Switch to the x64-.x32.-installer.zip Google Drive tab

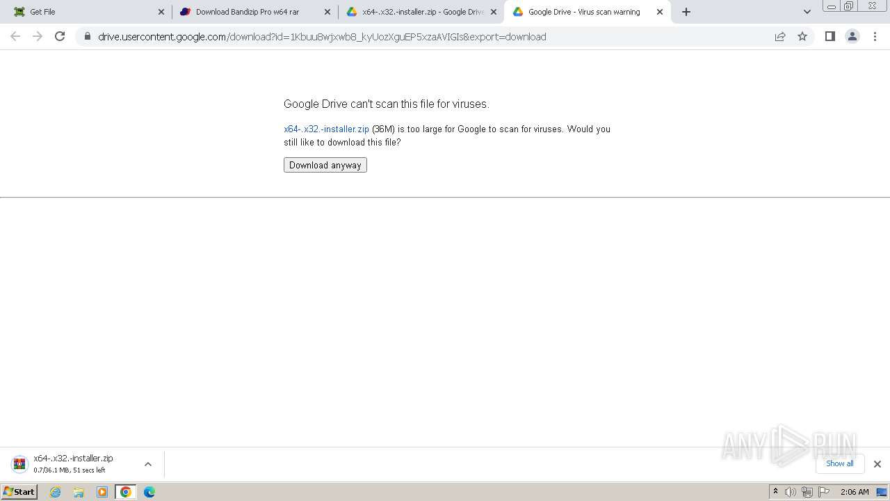(421, 12)
